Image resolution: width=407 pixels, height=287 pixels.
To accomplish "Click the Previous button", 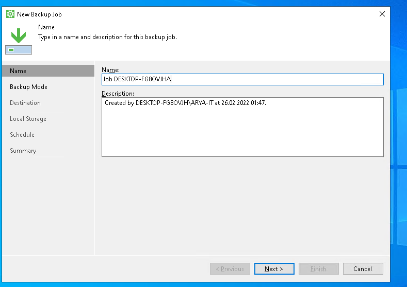I will tap(230, 269).
